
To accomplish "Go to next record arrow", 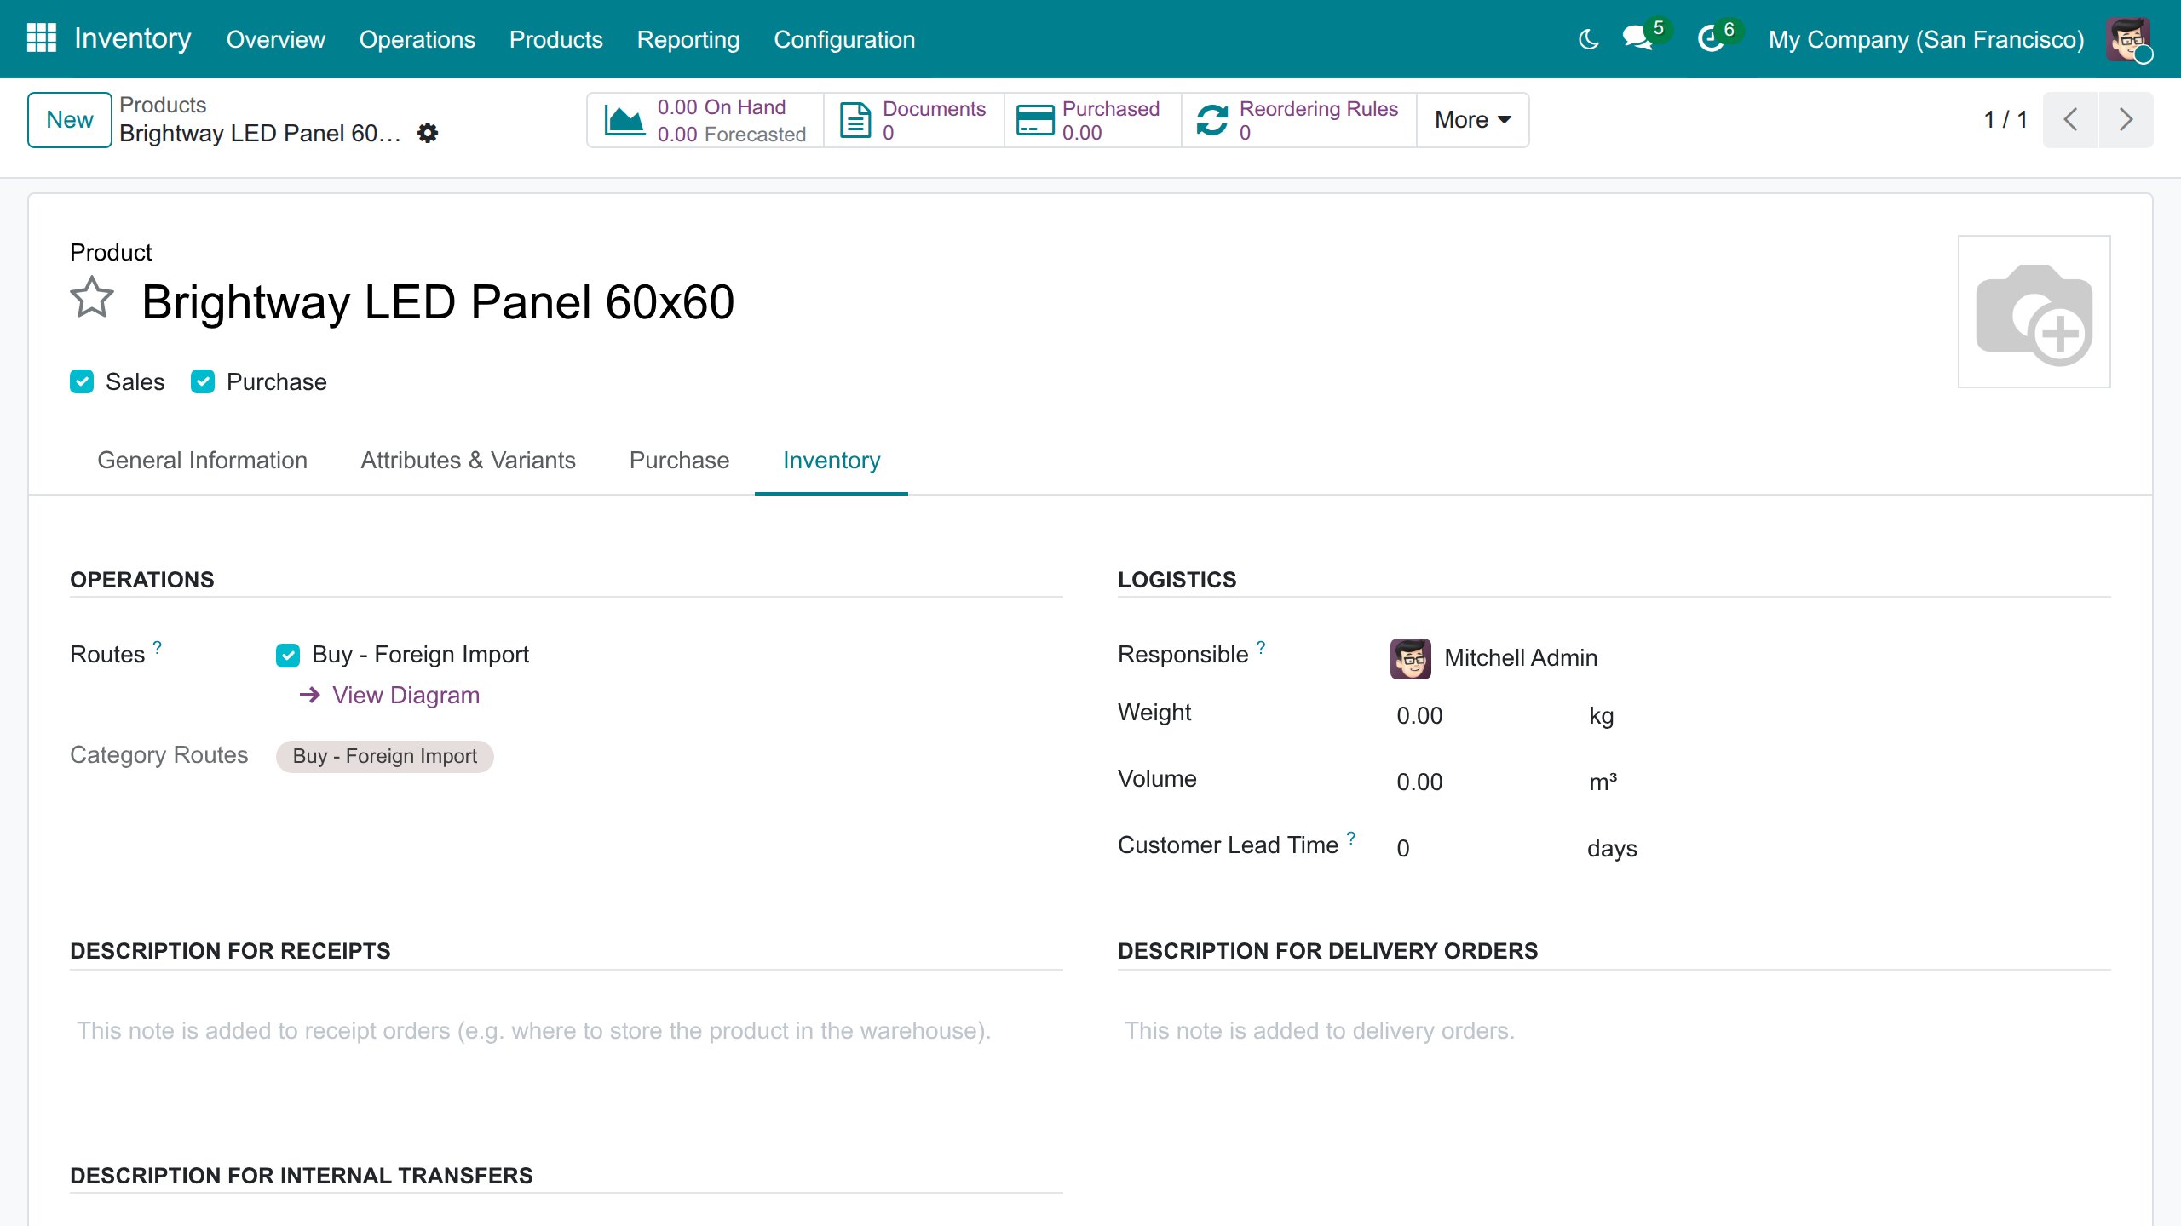I will click(x=2126, y=120).
